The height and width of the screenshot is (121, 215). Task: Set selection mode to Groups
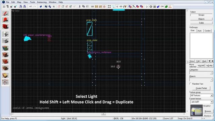click(x=201, y=15)
